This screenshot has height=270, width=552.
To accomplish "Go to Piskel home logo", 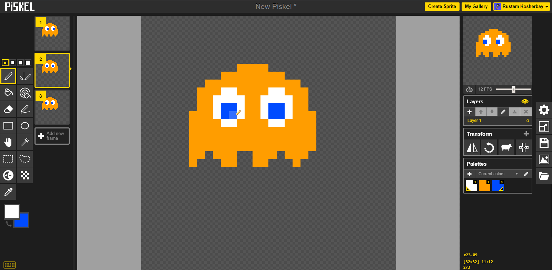I will point(20,7).
